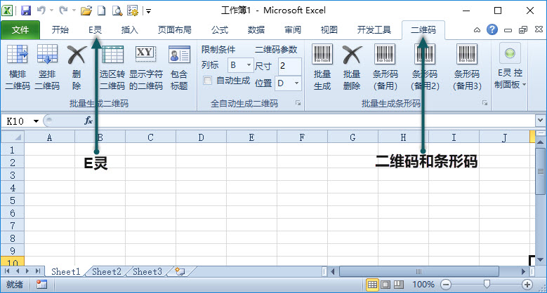Viewport: 547px width, 293px height.
Task: Click 条形码(备用) icon
Action: (385, 55)
